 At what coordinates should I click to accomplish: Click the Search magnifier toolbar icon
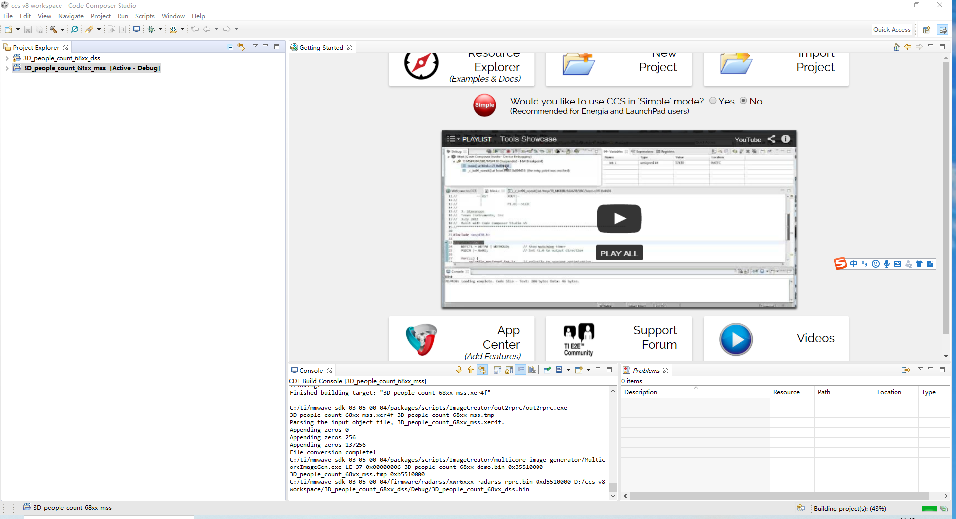75,30
